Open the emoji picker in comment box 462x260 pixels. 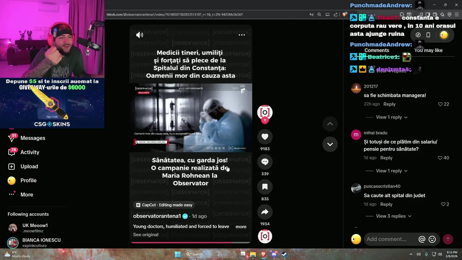point(432,239)
